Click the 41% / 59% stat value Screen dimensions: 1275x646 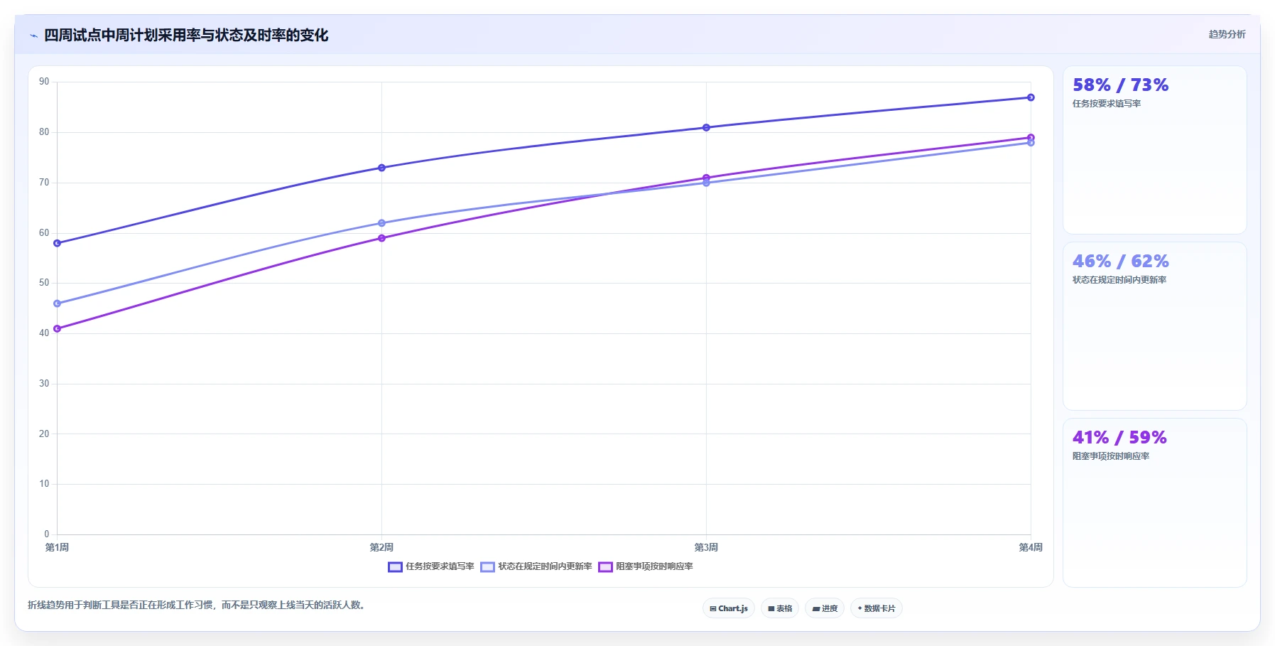coord(1119,438)
